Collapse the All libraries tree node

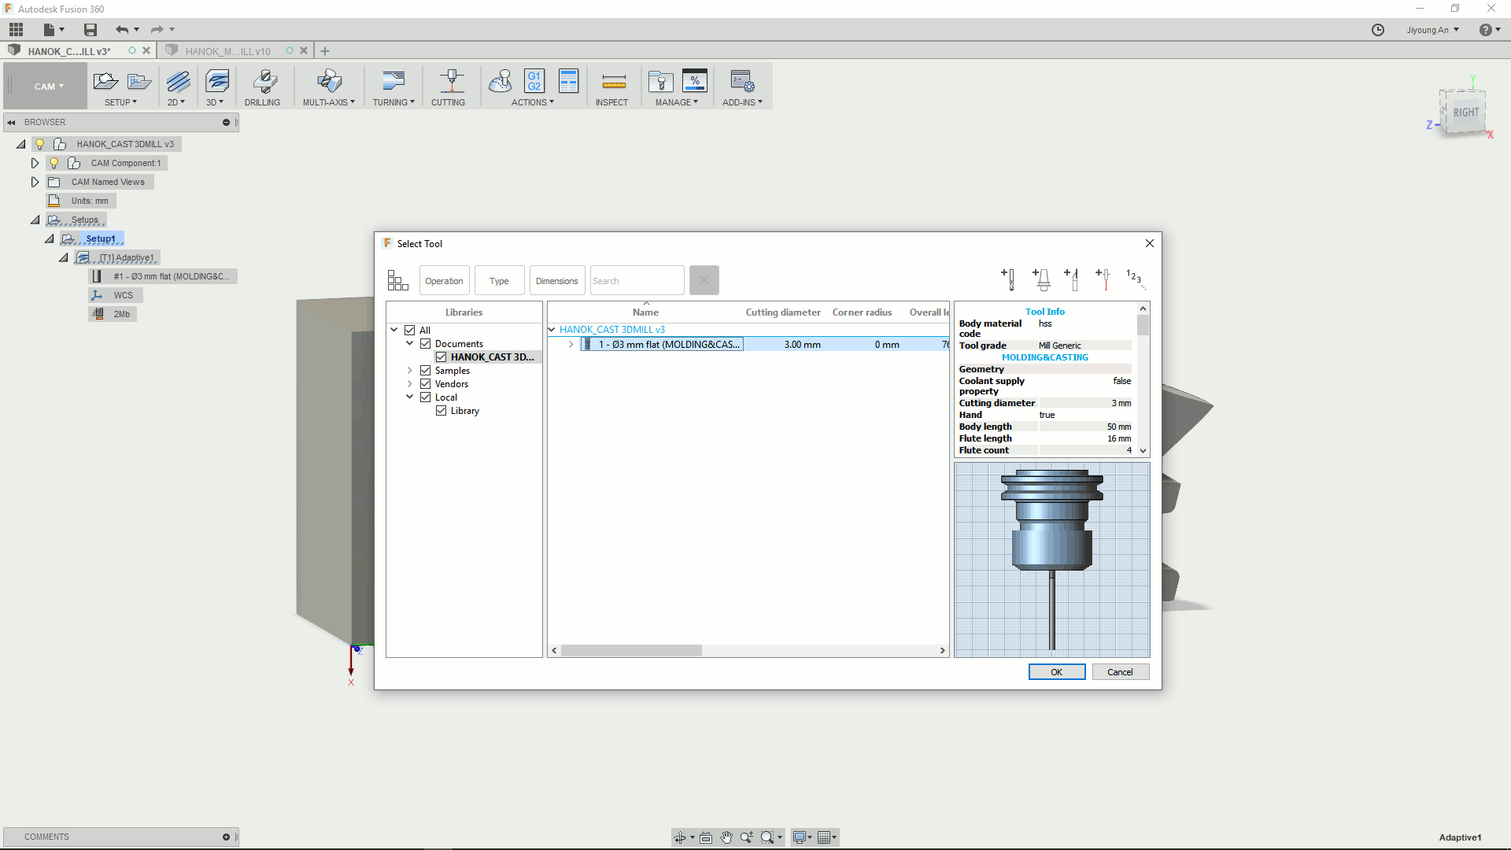click(x=394, y=330)
